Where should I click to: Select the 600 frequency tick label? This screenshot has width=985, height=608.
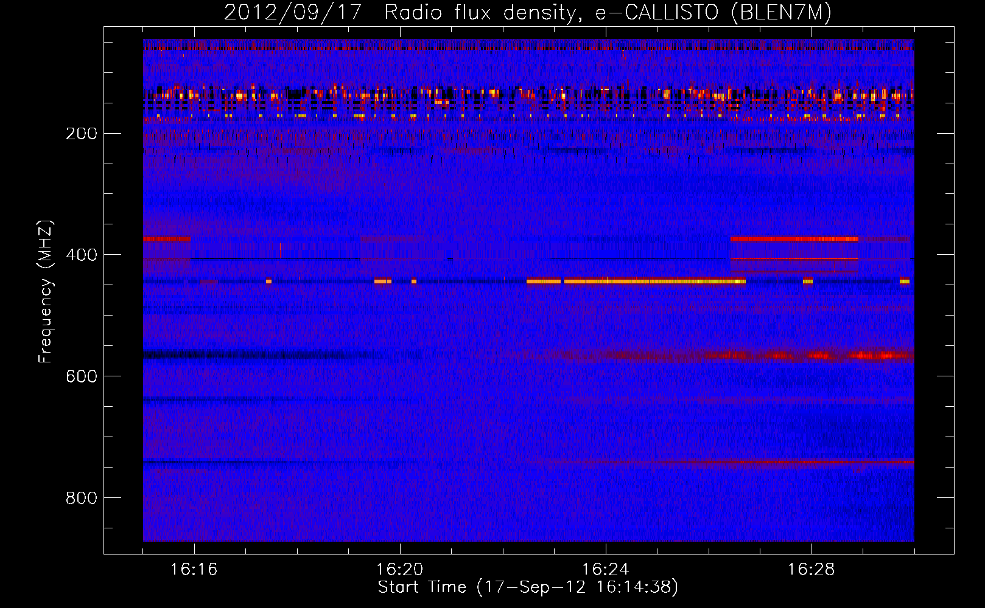(x=81, y=376)
